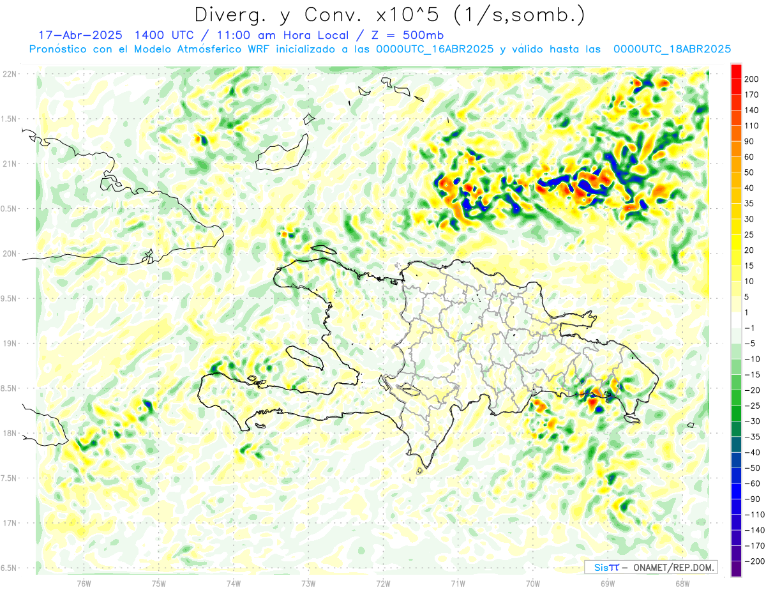Click the 90 value on the color scale

pos(749,141)
